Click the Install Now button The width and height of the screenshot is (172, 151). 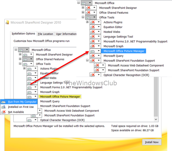(152, 142)
